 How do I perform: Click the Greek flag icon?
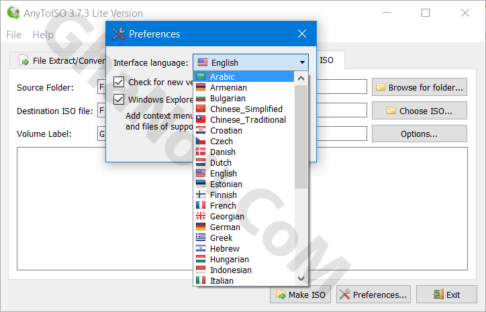tap(201, 238)
